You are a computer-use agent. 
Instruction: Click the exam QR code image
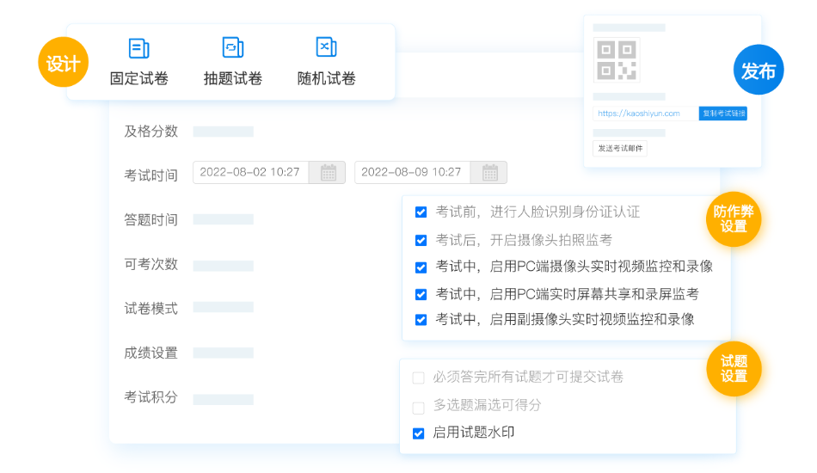coord(616,60)
